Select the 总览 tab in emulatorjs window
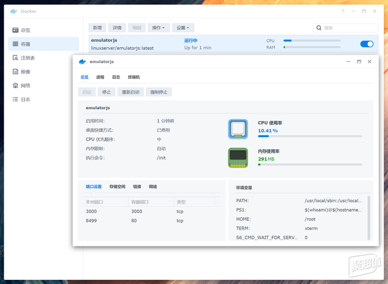Viewport: 388px width, 284px height. (x=84, y=77)
